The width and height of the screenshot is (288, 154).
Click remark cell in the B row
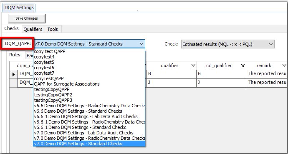pyautogui.click(x=267, y=74)
